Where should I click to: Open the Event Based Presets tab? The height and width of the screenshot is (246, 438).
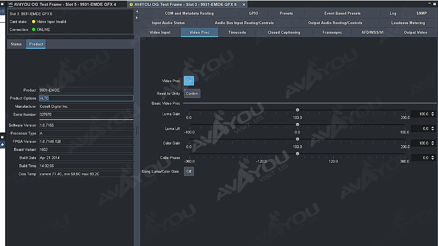[342, 13]
